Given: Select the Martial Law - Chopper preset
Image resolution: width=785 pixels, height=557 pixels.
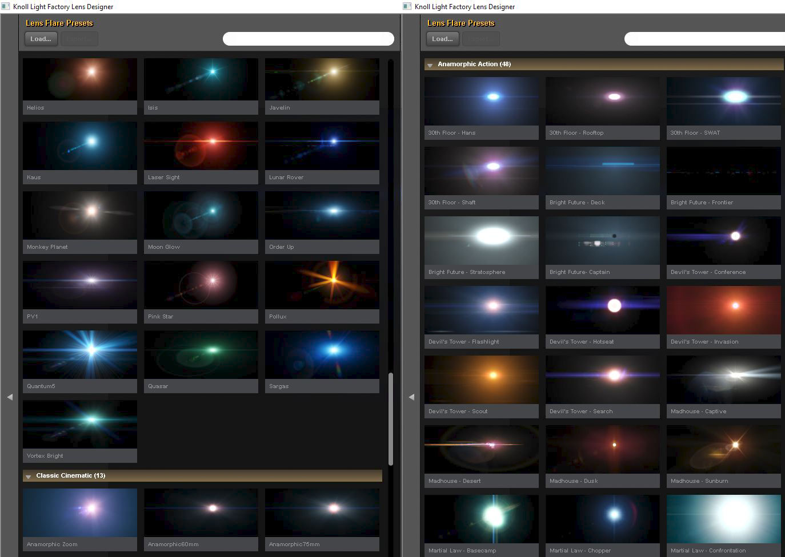Looking at the screenshot, I should point(602,519).
